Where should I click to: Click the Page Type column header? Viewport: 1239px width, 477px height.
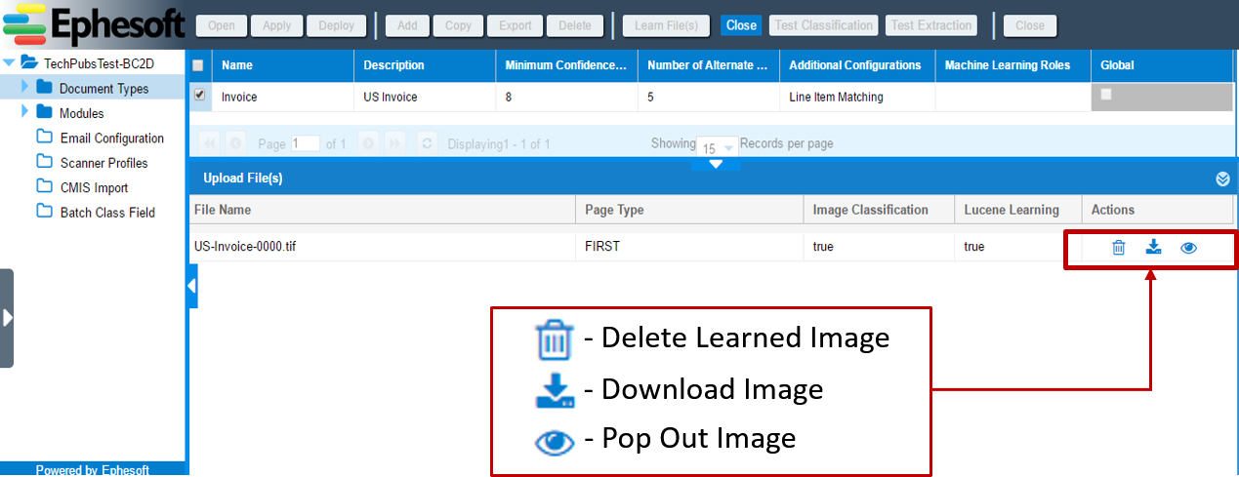click(690, 210)
